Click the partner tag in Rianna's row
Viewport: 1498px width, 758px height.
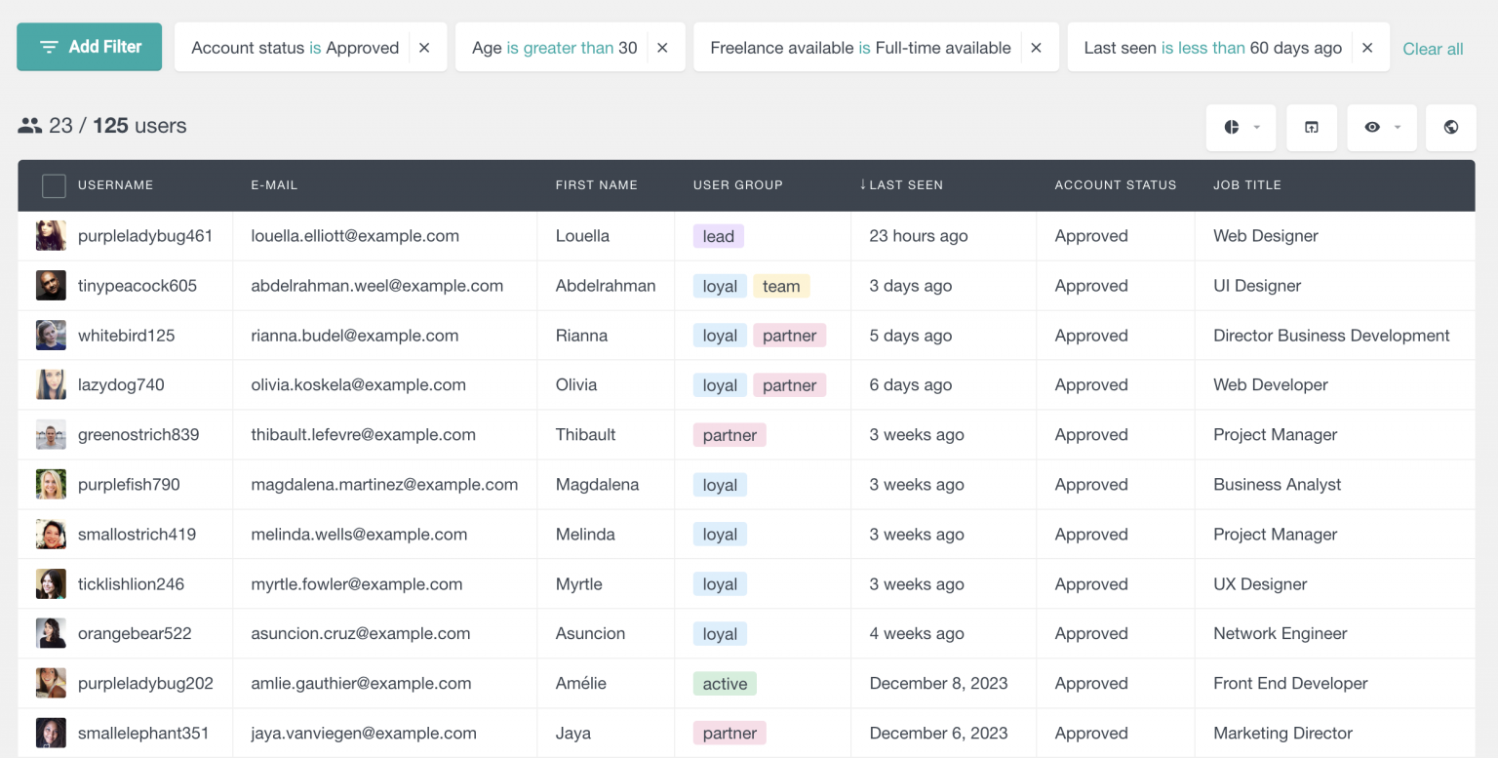click(x=789, y=336)
